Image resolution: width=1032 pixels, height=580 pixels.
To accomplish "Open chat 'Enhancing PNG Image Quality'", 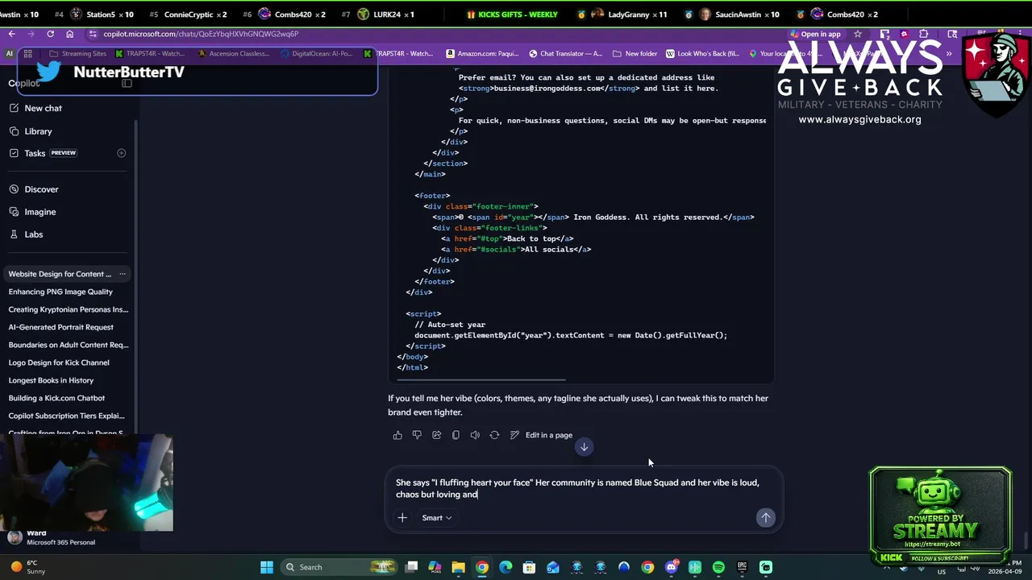I will click(x=60, y=292).
